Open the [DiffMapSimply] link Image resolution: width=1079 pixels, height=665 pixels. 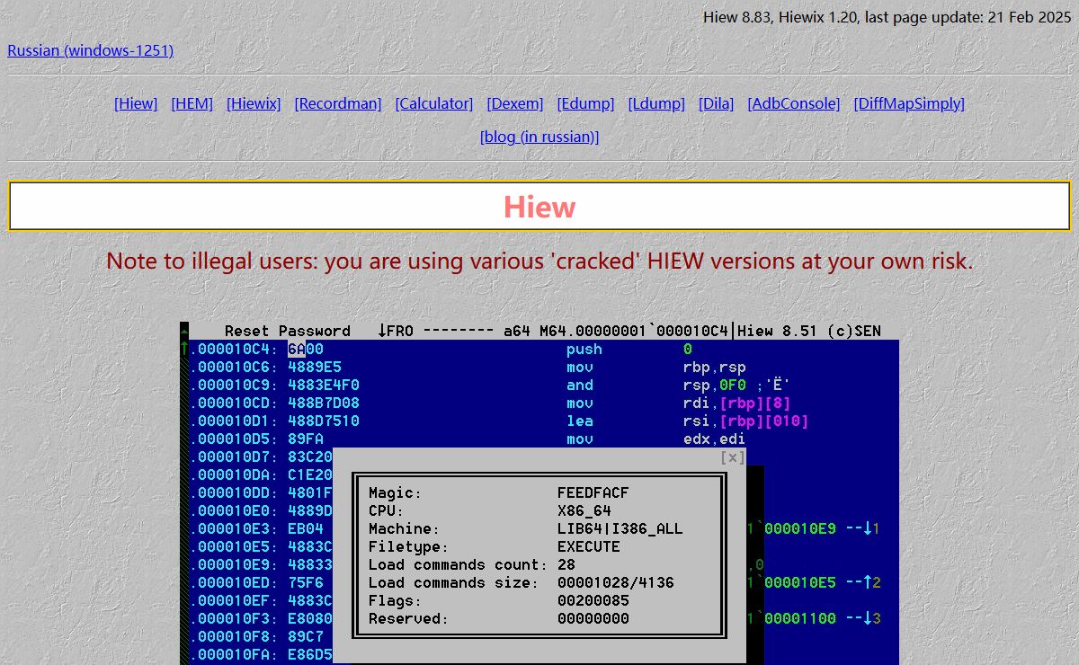pos(909,103)
